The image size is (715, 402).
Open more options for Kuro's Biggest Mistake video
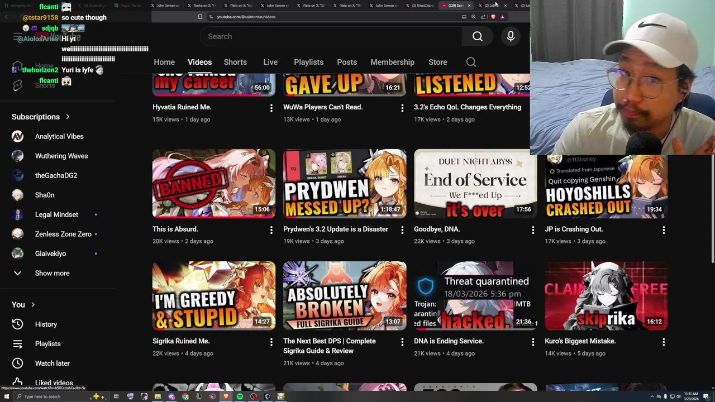tap(664, 342)
